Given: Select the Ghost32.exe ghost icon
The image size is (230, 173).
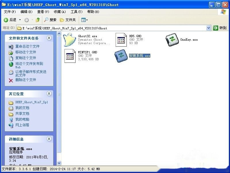Looking at the screenshot, I should [x=69, y=40].
